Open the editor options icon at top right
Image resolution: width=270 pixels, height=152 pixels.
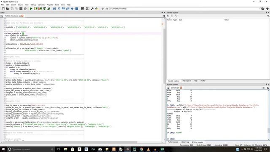[x=164, y=16]
